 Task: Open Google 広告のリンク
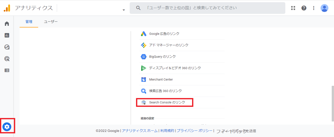coord(164,34)
